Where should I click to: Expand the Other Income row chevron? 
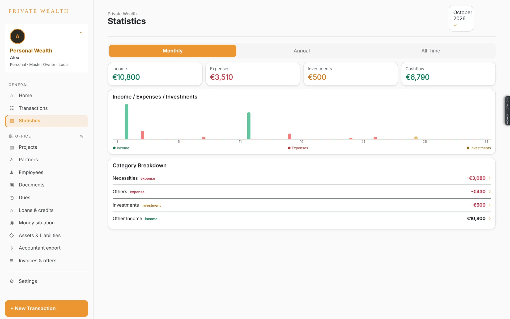(x=490, y=219)
